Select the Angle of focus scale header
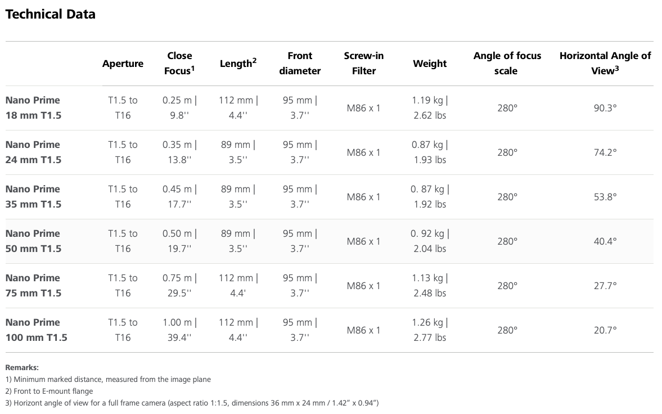The width and height of the screenshot is (662, 414). 507,63
